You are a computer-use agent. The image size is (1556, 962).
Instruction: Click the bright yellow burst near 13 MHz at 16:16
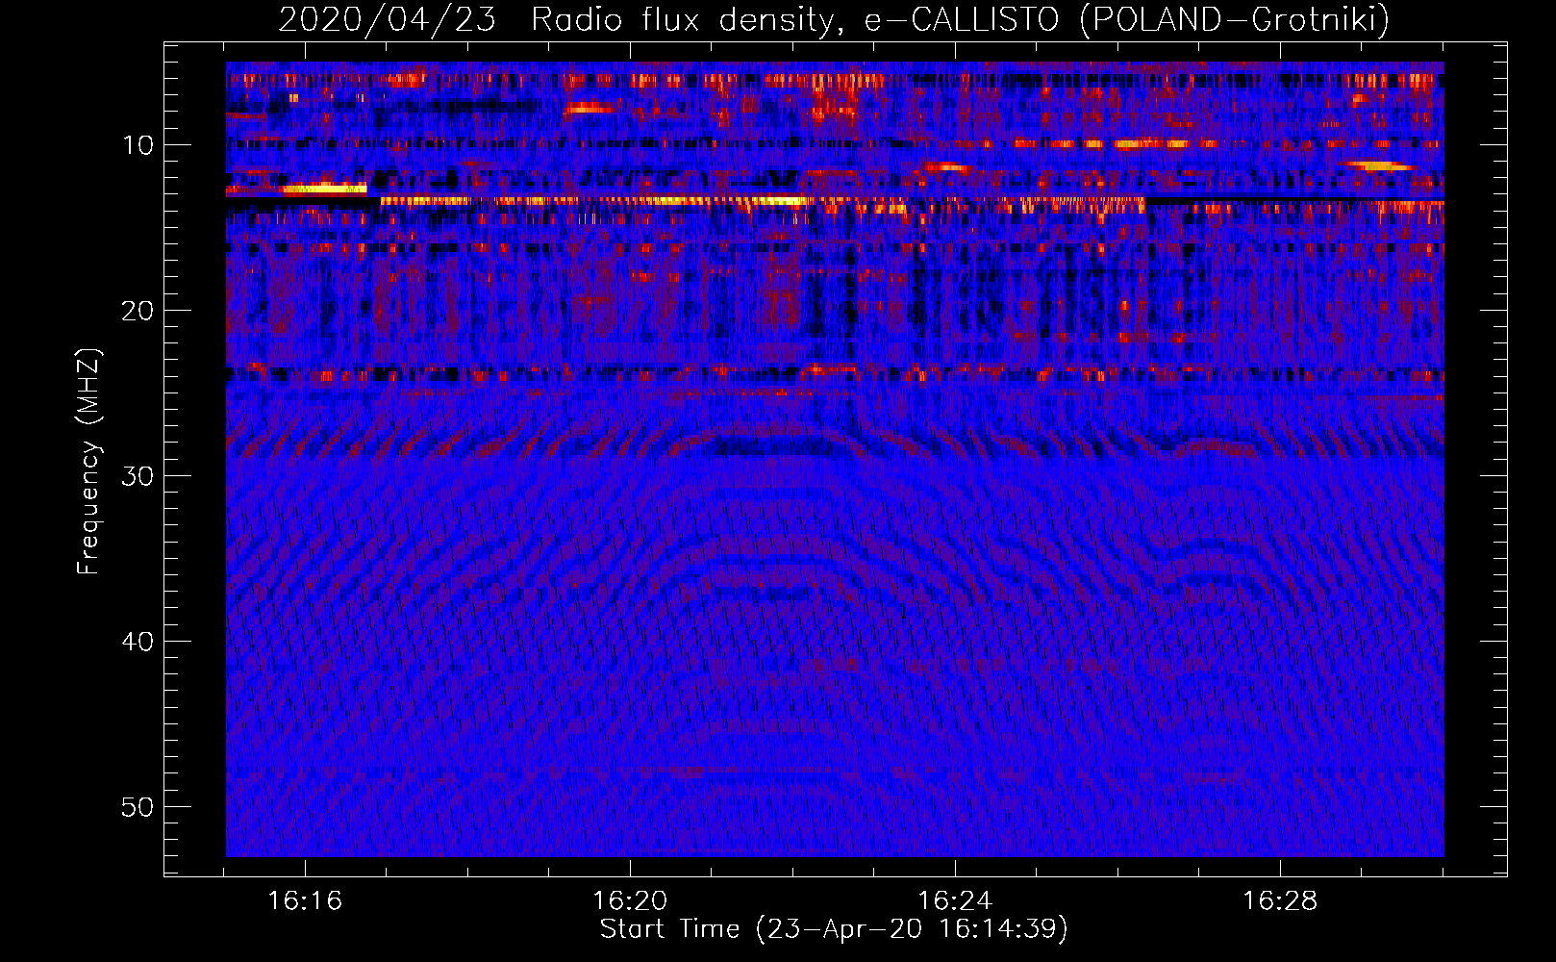coord(324,189)
